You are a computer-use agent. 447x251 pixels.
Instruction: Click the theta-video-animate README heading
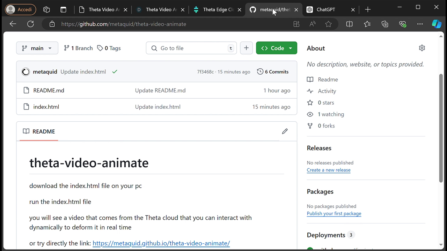click(89, 163)
